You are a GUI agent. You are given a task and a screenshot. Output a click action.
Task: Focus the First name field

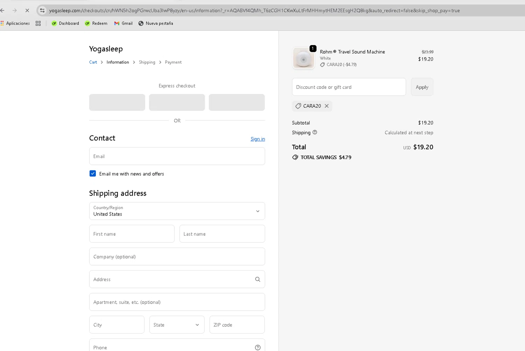coord(132,234)
